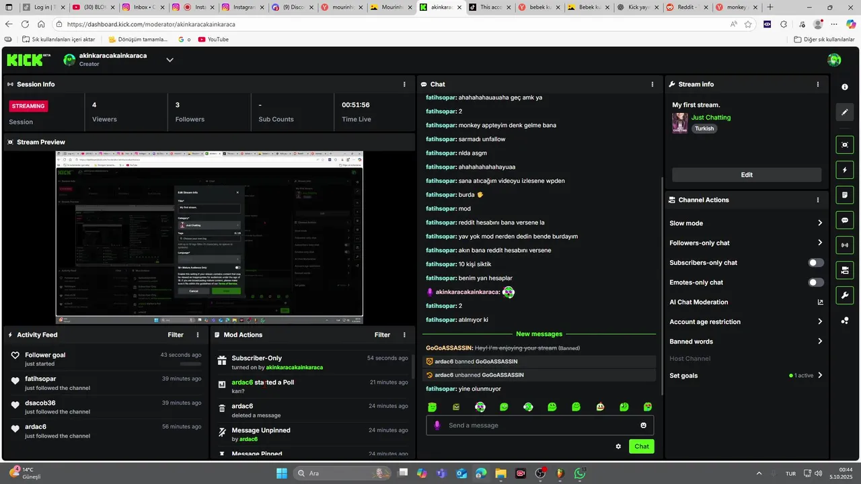Insert the angry olive square emote

pos(456,407)
